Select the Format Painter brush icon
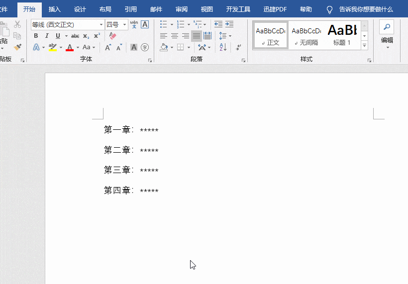 [18, 47]
